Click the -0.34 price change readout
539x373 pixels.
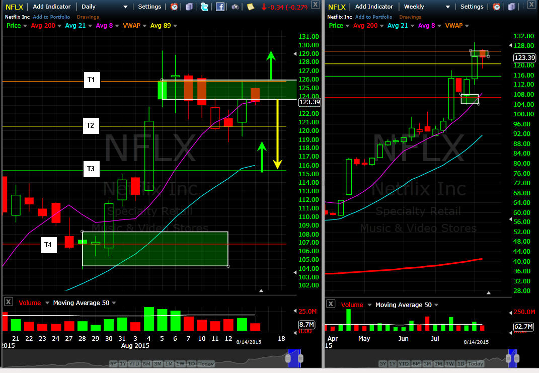click(x=284, y=7)
